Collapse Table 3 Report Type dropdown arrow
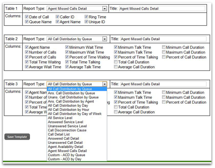The width and height of the screenshot is (215, 168). coord(104,84)
